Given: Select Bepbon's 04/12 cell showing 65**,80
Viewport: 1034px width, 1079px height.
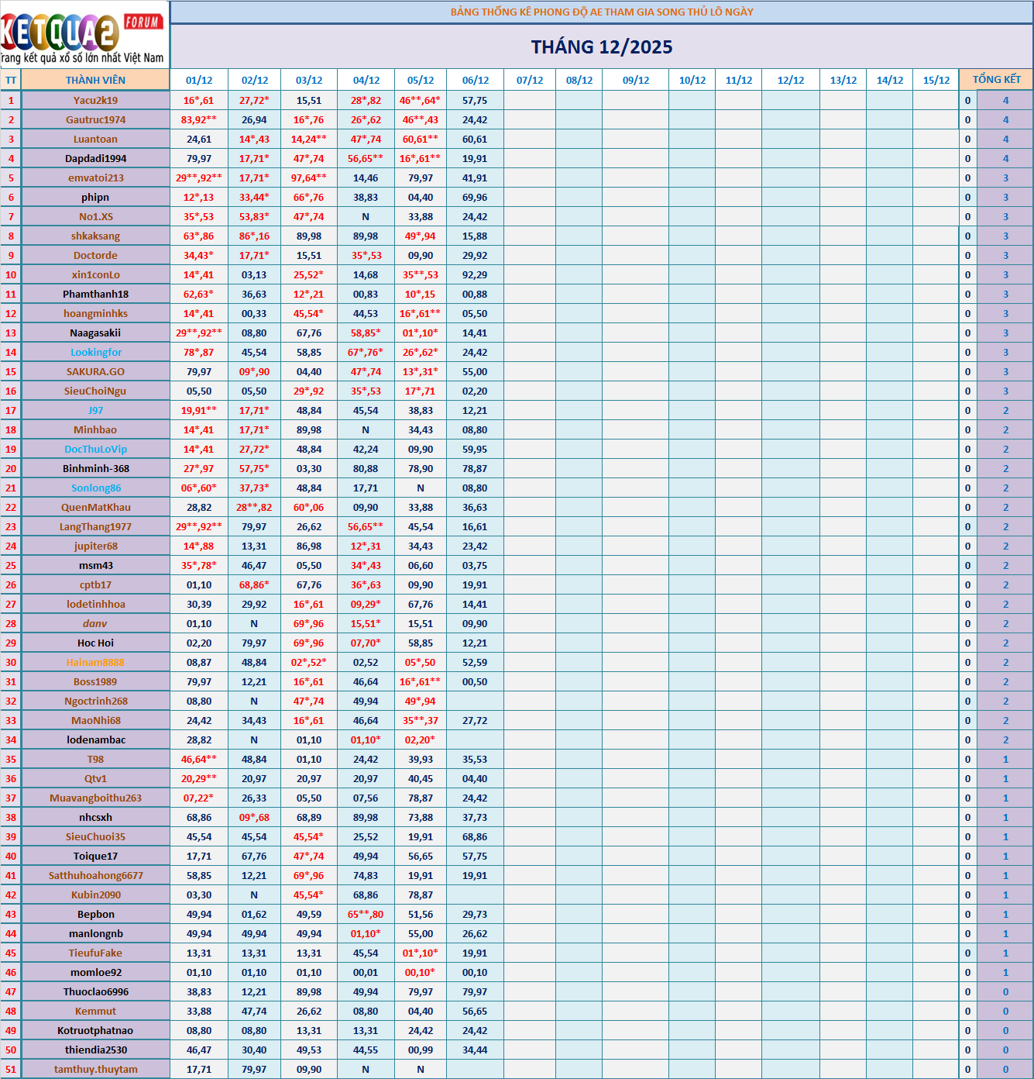Looking at the screenshot, I should click(x=366, y=914).
